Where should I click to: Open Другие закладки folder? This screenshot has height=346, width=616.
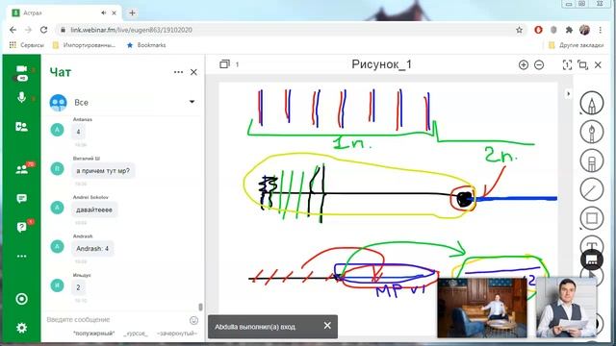click(x=576, y=45)
